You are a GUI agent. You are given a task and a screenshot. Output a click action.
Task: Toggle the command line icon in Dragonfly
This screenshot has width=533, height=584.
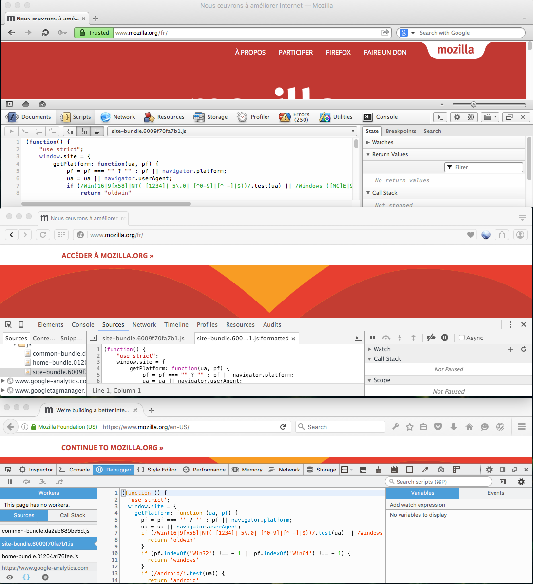click(440, 117)
